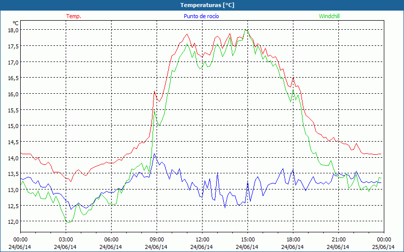Click the 15:00 time axis label
The width and height of the screenshot is (404, 252).
[247, 240]
